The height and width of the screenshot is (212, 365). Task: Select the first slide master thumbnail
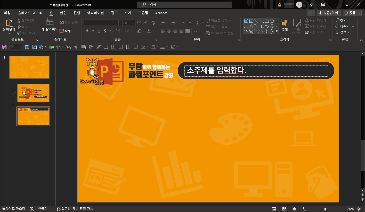29,67
